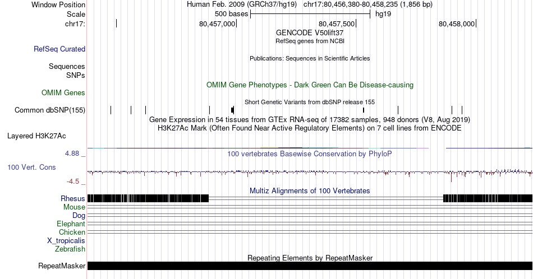Select the X_tropicalis alignment row label
This screenshot has width=533, height=279.
coord(66,241)
